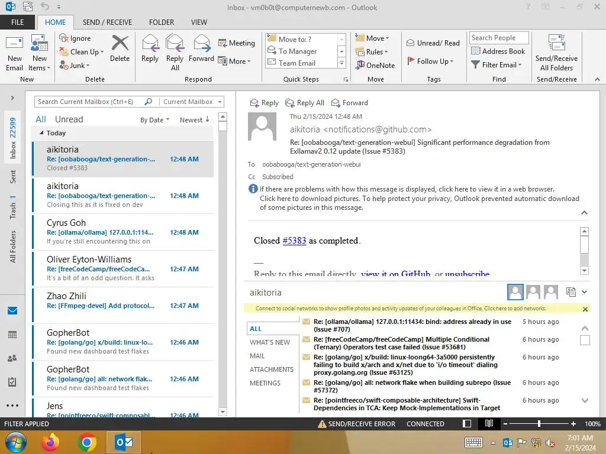Toggle Unread/Read status

click(x=433, y=43)
